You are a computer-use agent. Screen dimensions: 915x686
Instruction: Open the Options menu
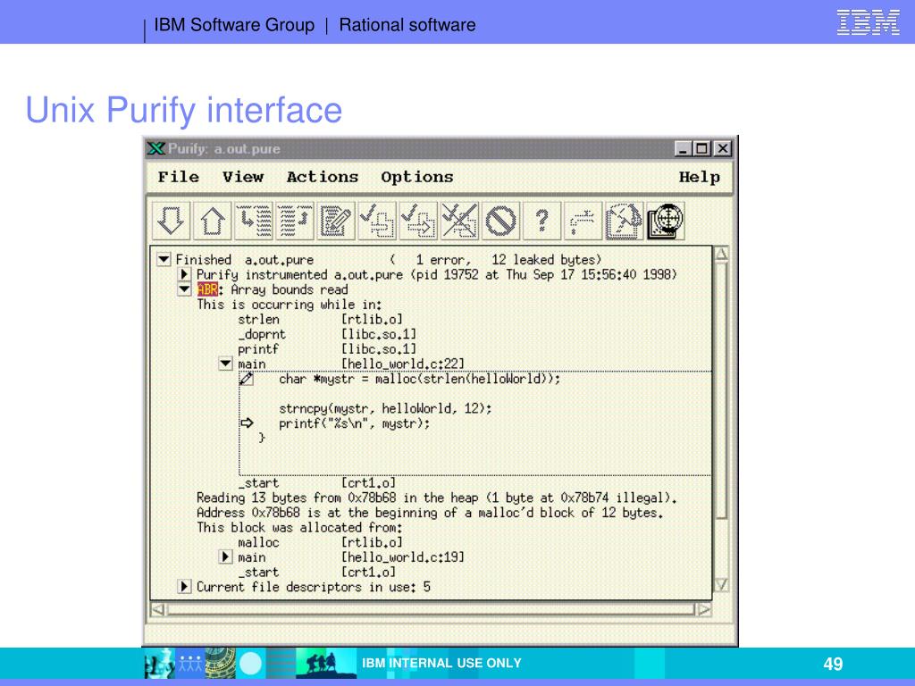click(417, 177)
